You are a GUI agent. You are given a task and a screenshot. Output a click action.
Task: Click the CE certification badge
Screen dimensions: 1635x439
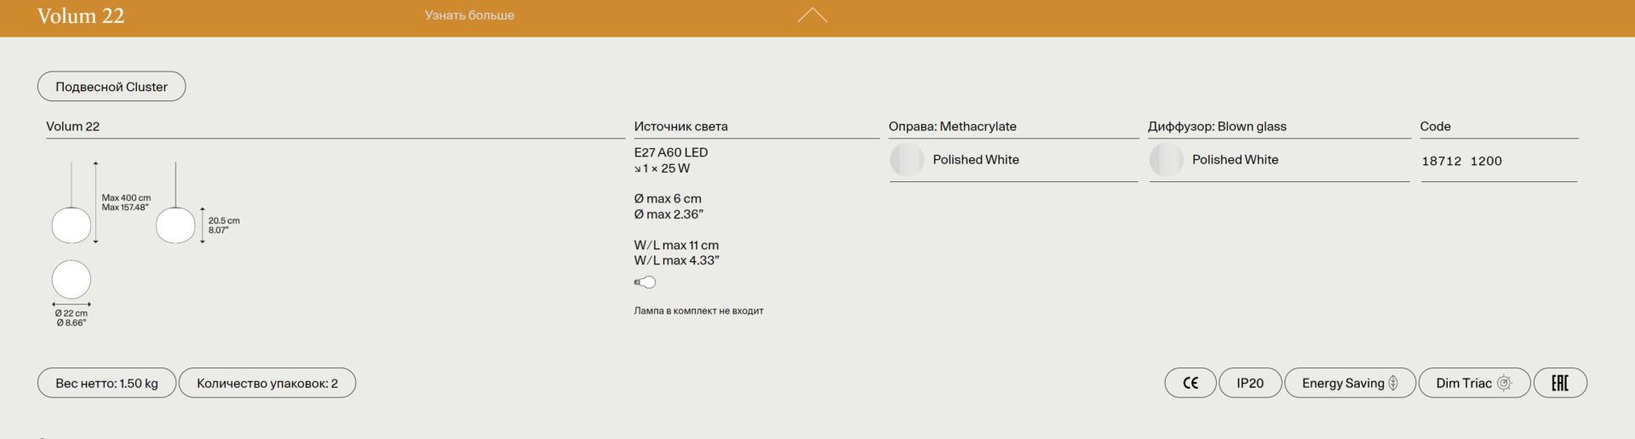click(x=1190, y=383)
